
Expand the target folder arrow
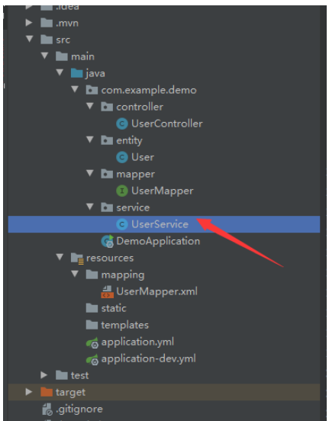coord(29,392)
